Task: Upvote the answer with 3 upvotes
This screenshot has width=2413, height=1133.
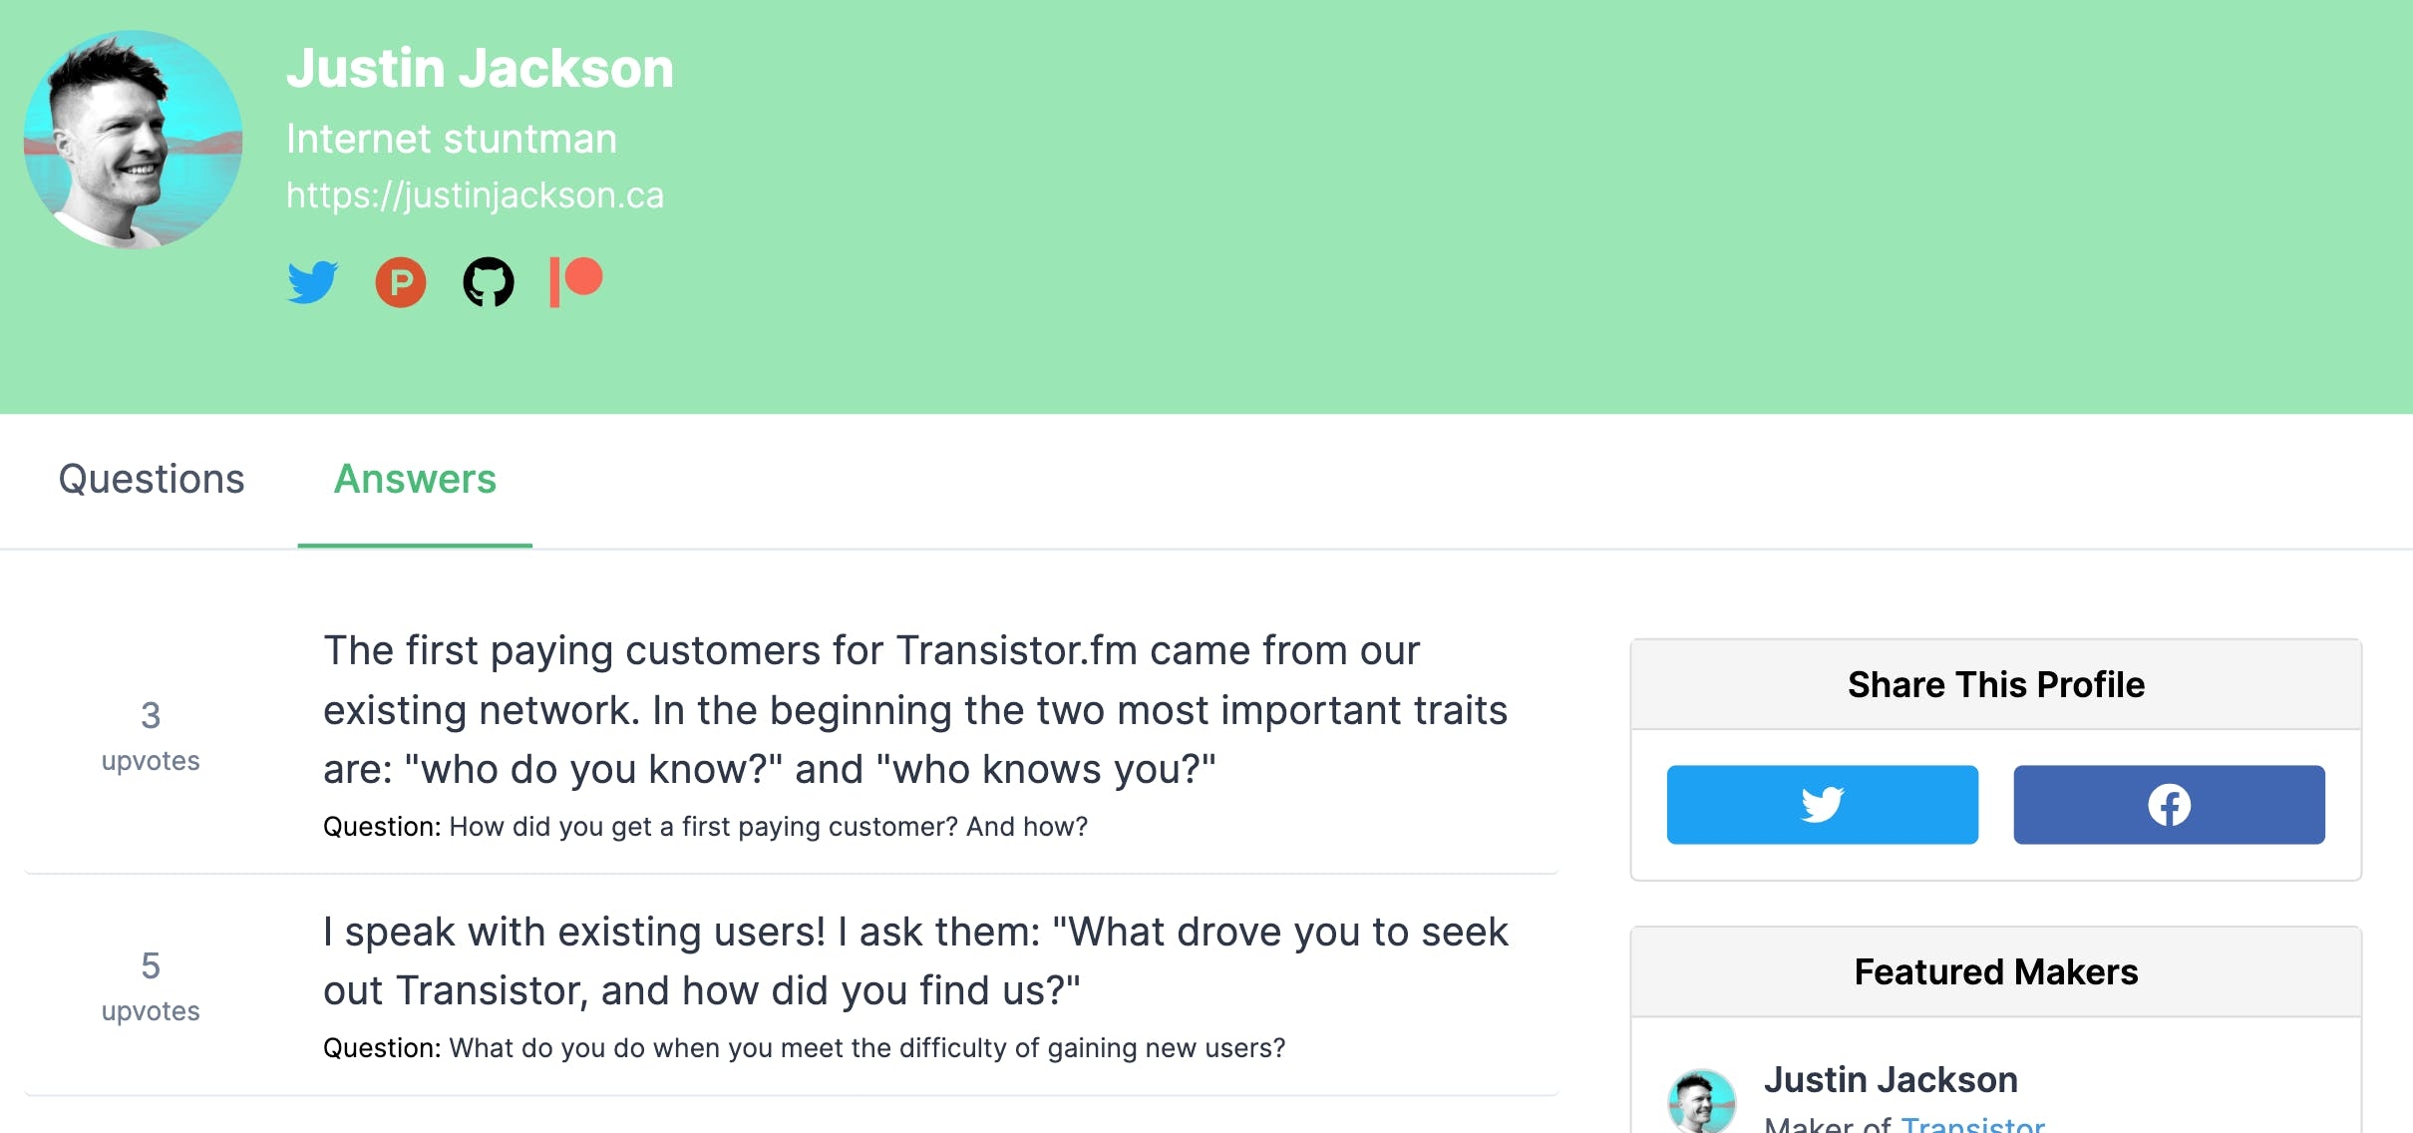Action: [x=151, y=735]
